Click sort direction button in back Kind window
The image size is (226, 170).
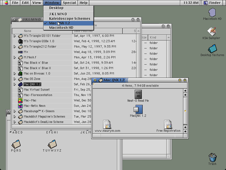[168, 38]
